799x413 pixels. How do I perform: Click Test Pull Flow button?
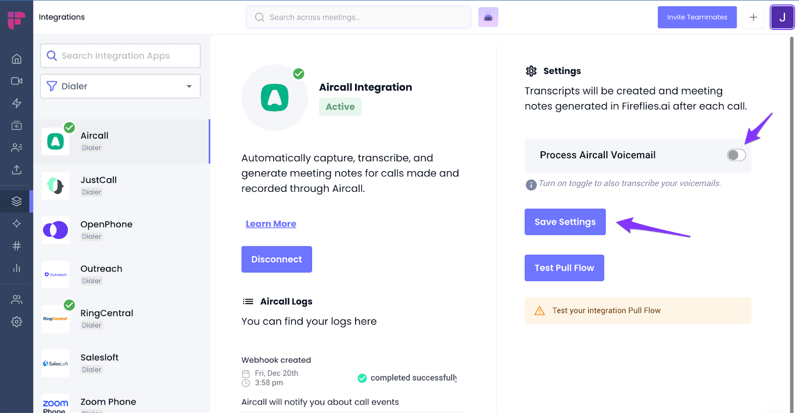564,268
